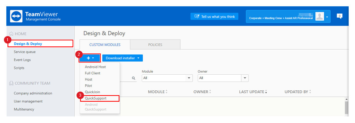Sort by the UPDATED BY column arrows
The height and width of the screenshot is (123, 355).
[310, 92]
